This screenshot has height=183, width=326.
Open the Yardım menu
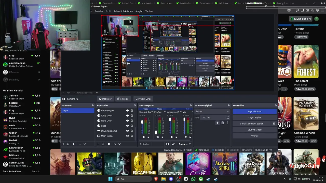pyautogui.click(x=149, y=11)
